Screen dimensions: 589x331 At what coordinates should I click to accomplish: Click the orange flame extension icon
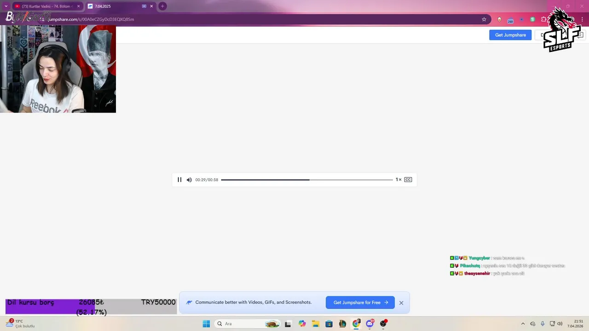[499, 19]
